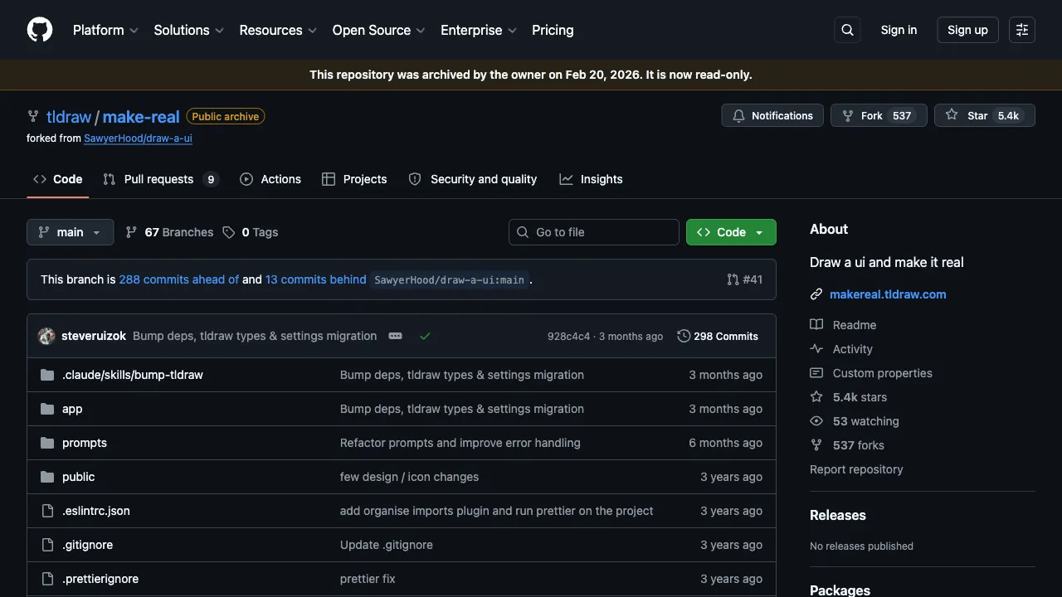The height and width of the screenshot is (597, 1062).
Task: Expand the Solutions menu
Action: (x=188, y=30)
